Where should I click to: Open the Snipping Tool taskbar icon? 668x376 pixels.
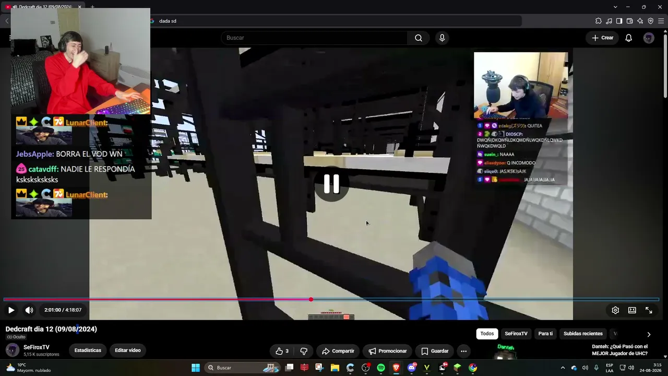tap(319, 368)
